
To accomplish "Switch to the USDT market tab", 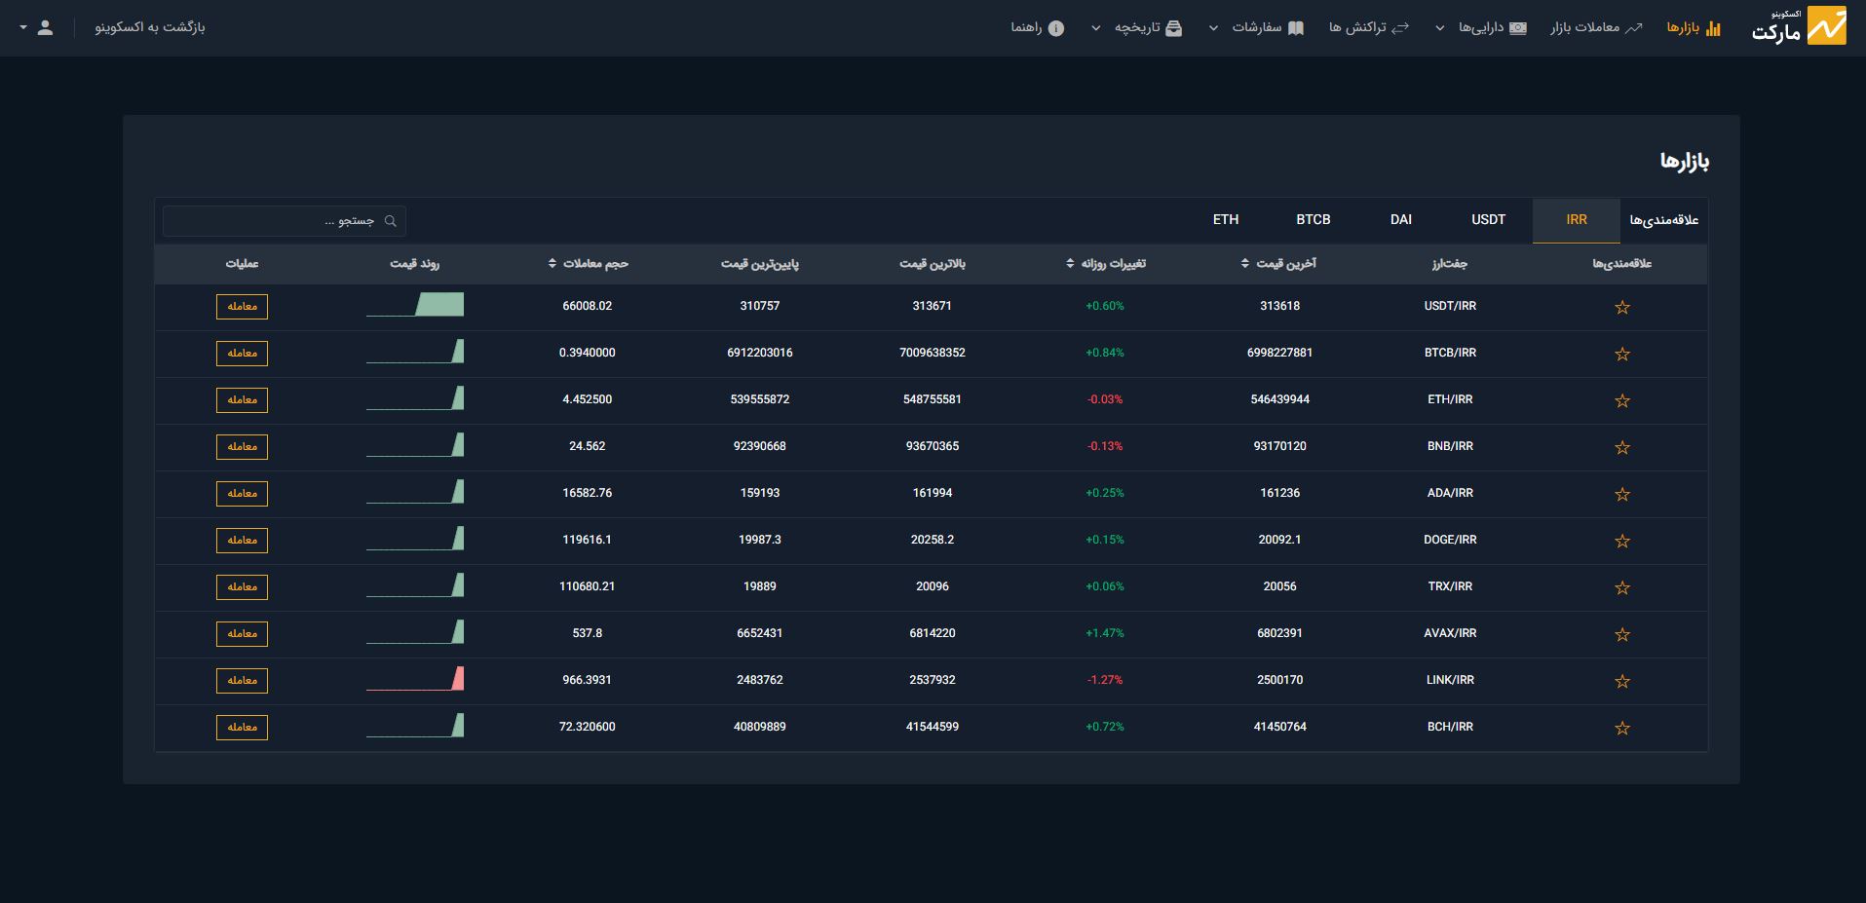I will 1488,220.
